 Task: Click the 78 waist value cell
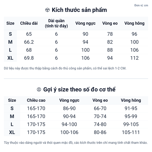click(110, 34)
